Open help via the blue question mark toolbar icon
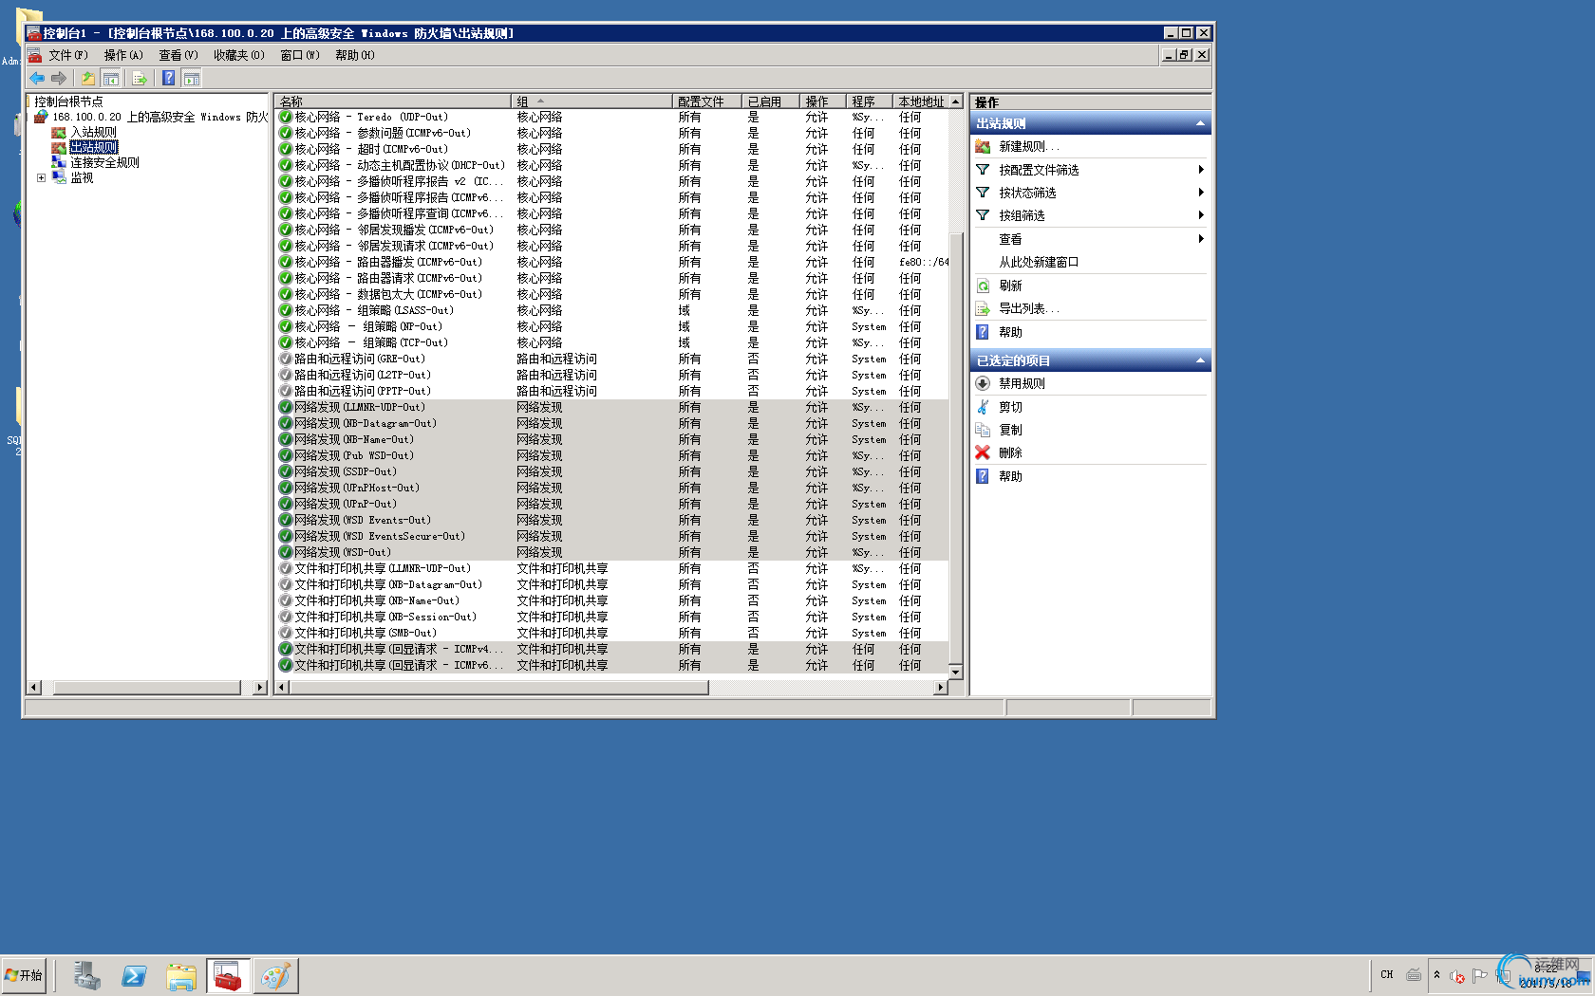Screen dimensions: 1595x996 pos(168,78)
